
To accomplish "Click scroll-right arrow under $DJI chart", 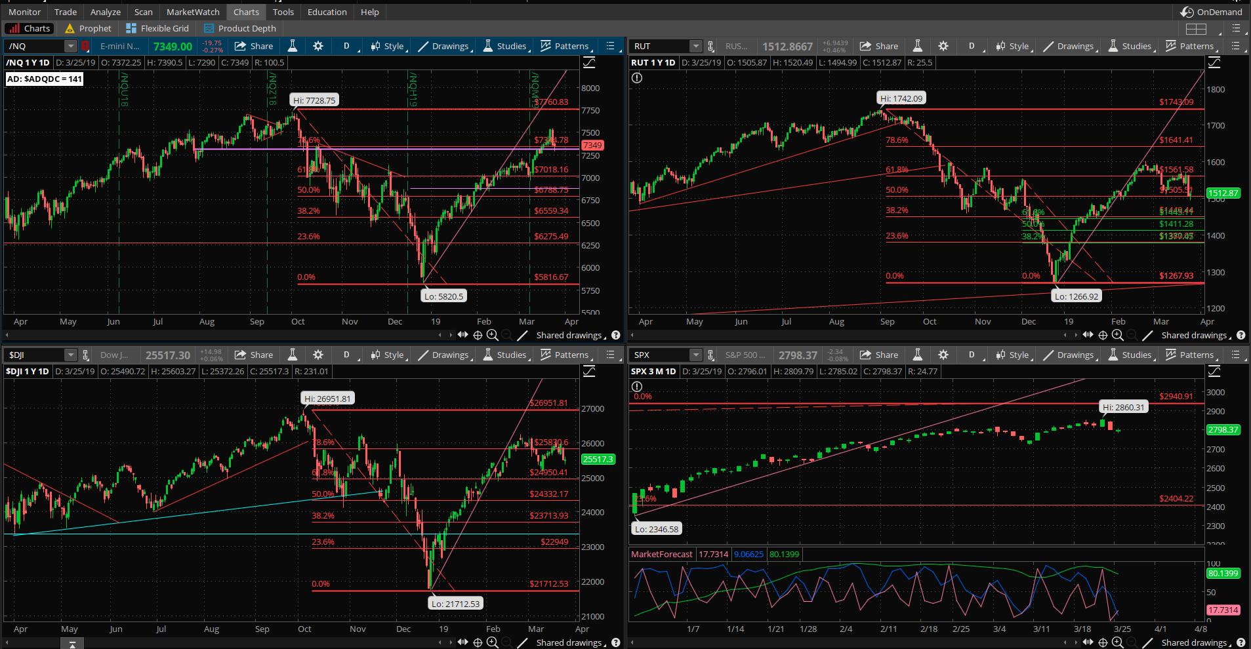I will coord(451,642).
